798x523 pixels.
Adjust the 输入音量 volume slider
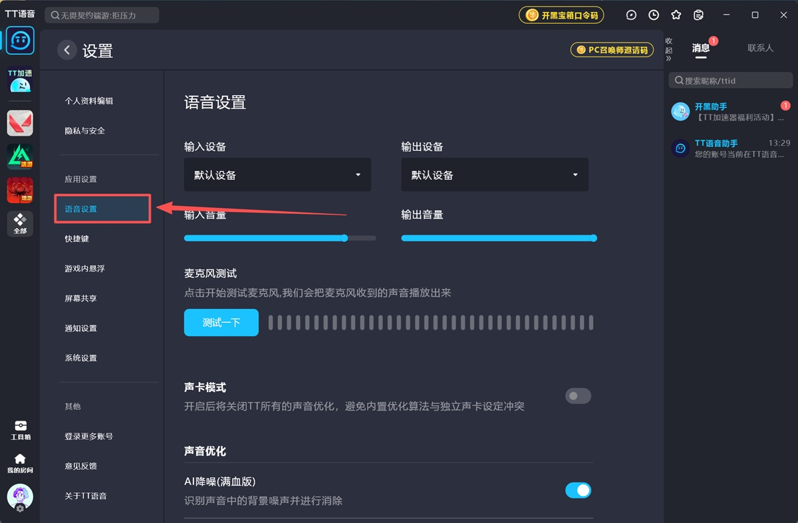point(344,237)
